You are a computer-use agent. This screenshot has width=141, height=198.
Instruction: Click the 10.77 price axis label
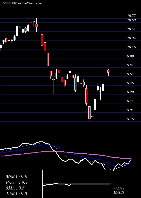[131, 16]
